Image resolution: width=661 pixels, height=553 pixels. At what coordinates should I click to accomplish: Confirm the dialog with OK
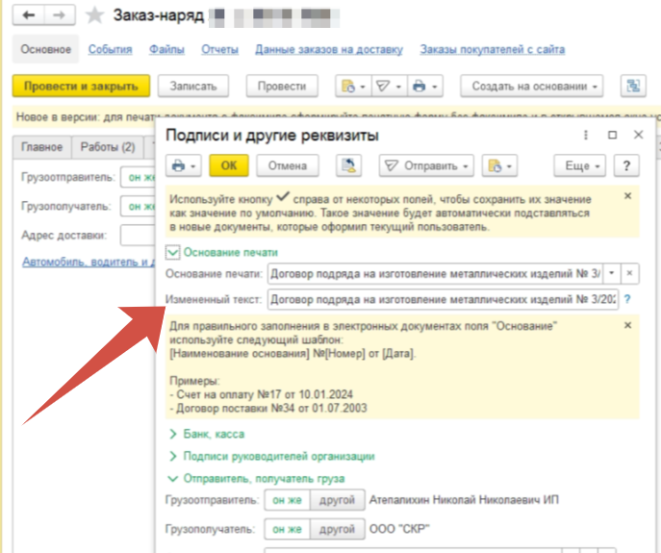tap(229, 165)
